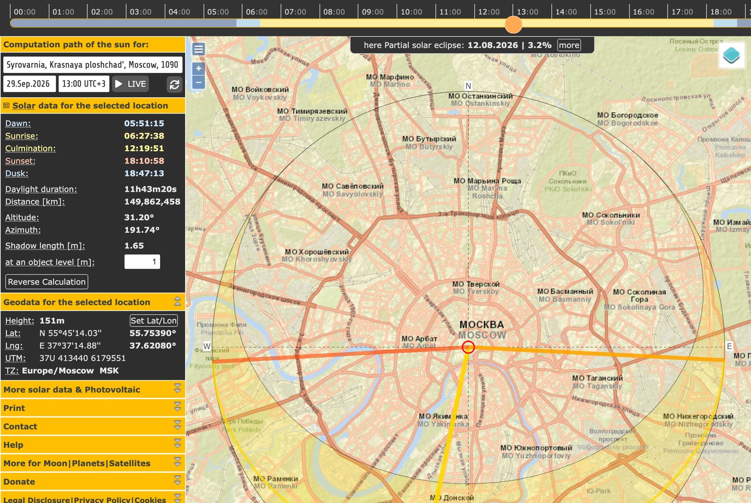Click the Azimuth label

click(23, 230)
